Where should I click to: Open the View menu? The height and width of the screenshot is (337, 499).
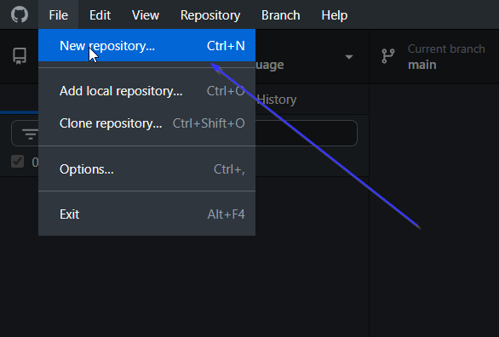click(146, 15)
